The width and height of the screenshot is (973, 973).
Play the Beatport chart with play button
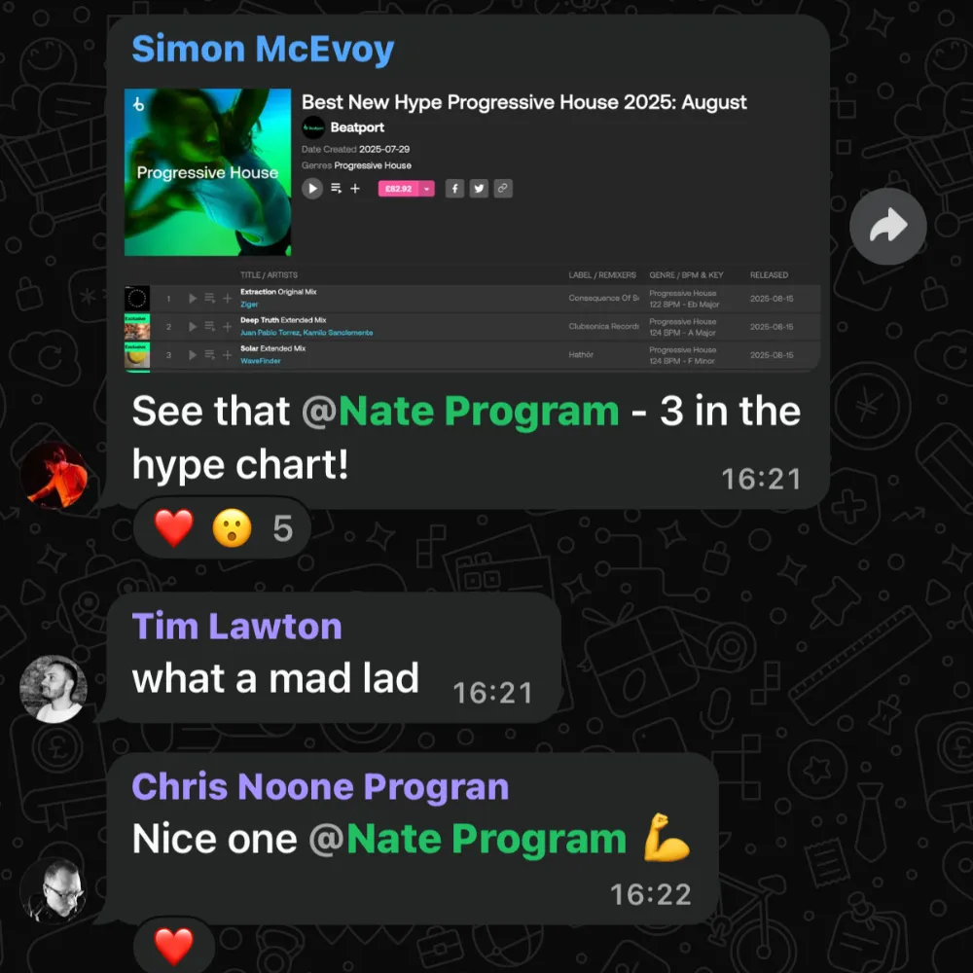[312, 188]
